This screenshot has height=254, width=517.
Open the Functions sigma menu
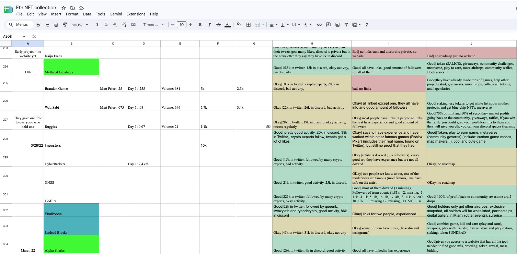pyautogui.click(x=367, y=25)
